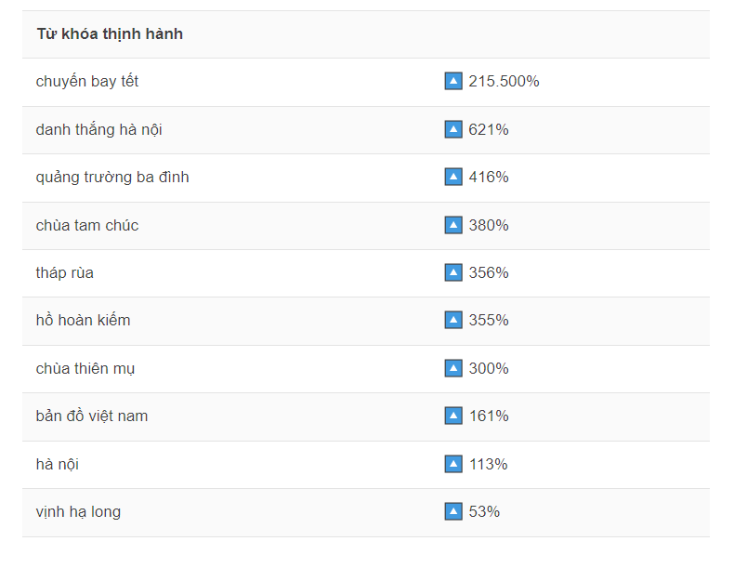Click the rising icon next to 355%
This screenshot has height=568, width=734.
(x=453, y=320)
